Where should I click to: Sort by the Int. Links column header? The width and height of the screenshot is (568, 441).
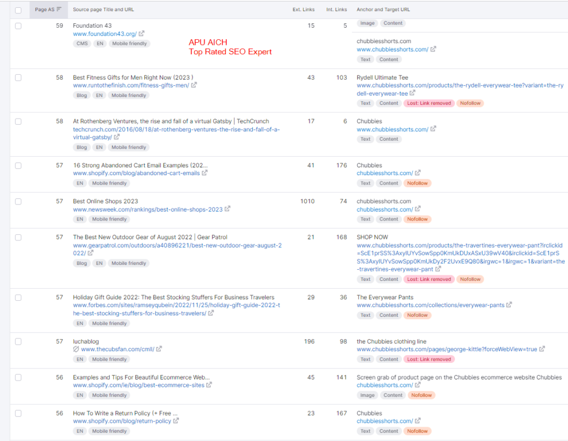[337, 9]
